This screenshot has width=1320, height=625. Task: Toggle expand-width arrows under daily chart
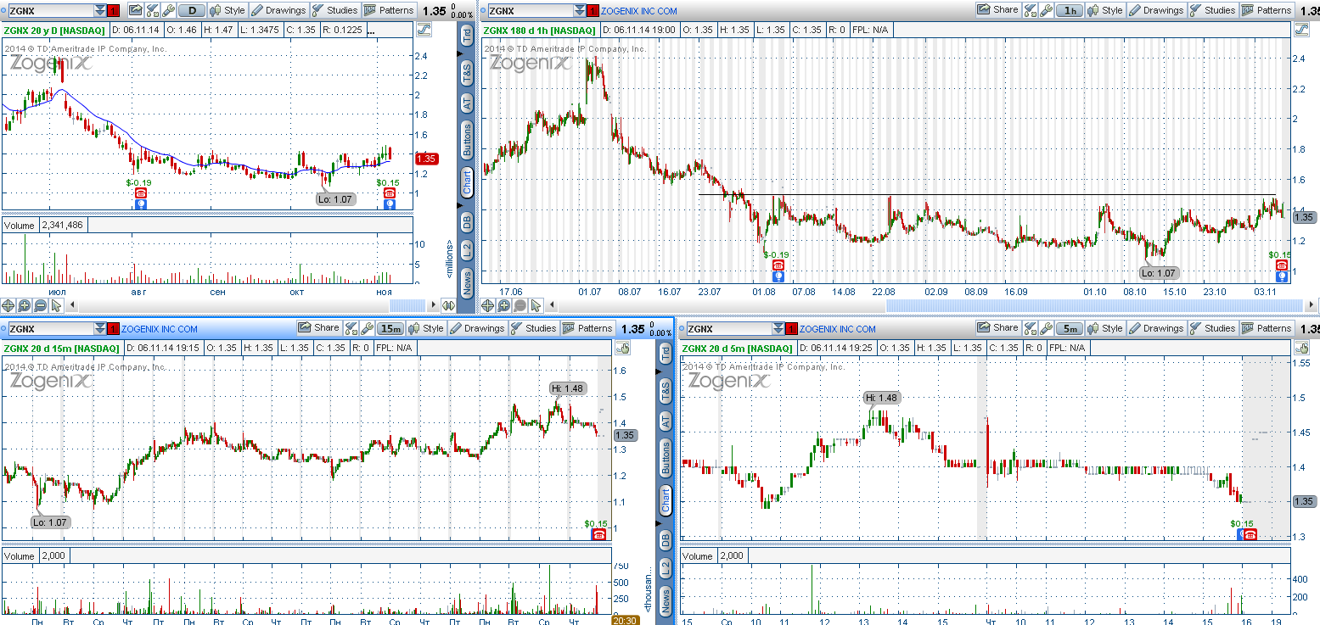tap(449, 305)
